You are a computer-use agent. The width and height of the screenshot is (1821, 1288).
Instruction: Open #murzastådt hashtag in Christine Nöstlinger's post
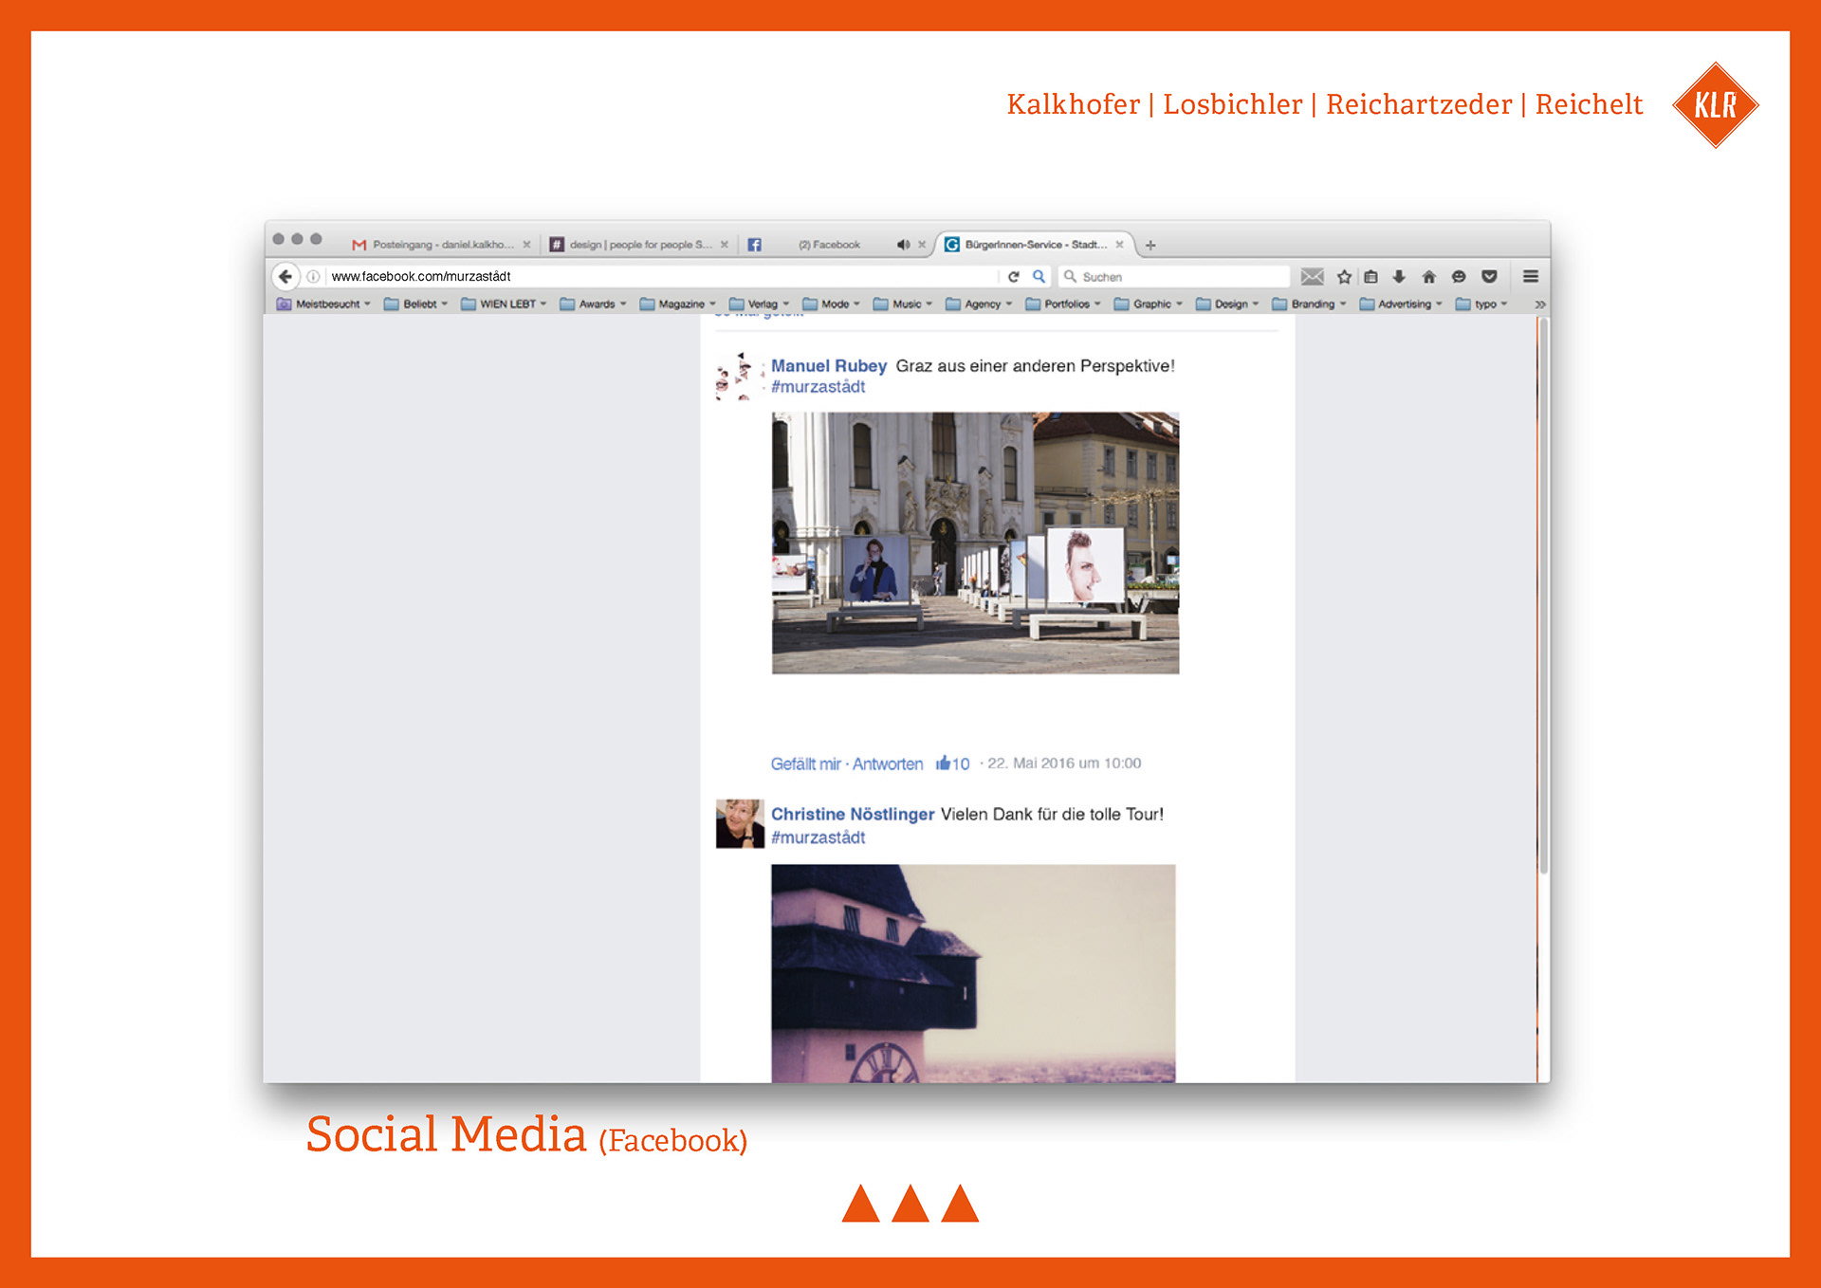click(818, 837)
